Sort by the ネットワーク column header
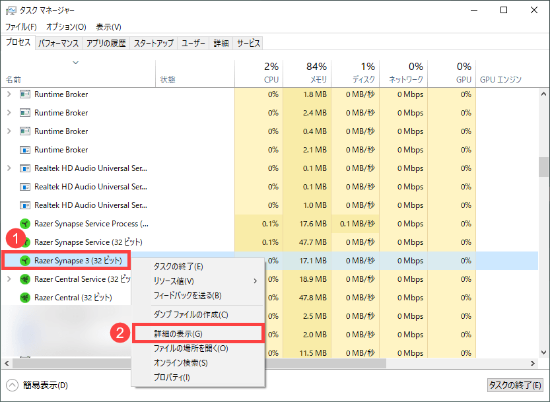Screen dimensions: 550x402 pos(403,73)
